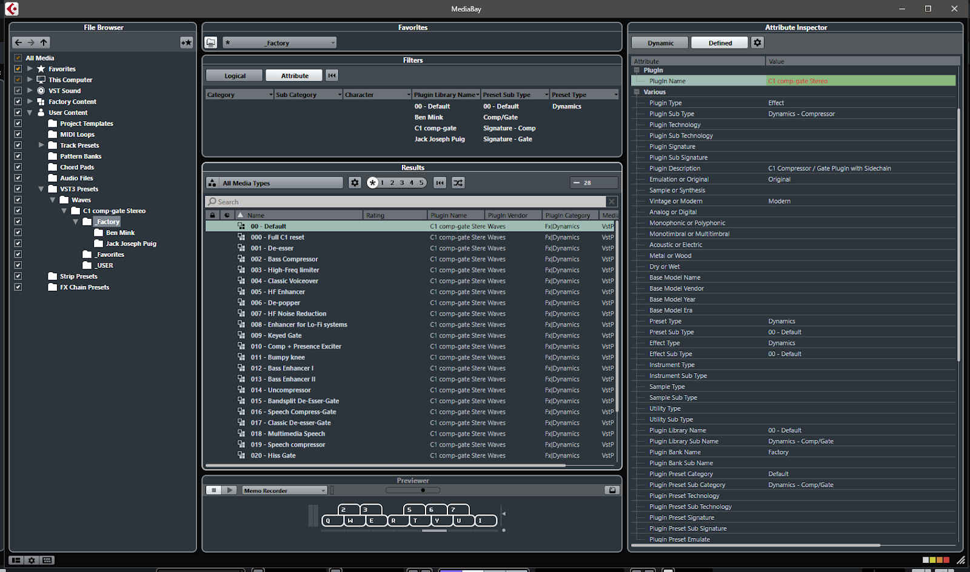Reset the attribute filters

(x=332, y=76)
